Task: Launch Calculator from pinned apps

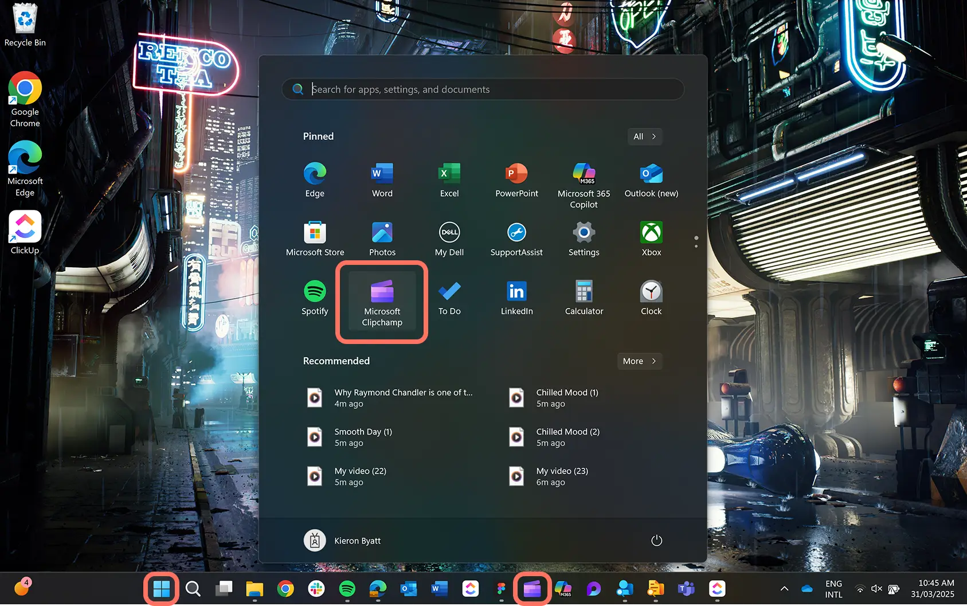Action: point(584,298)
